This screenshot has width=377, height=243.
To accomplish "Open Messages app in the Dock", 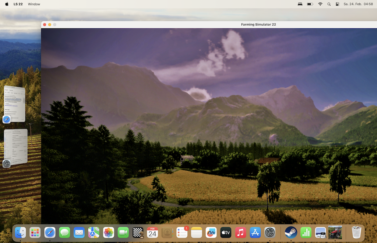I will [64, 232].
